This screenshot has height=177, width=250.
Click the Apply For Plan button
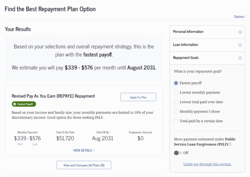point(138,97)
